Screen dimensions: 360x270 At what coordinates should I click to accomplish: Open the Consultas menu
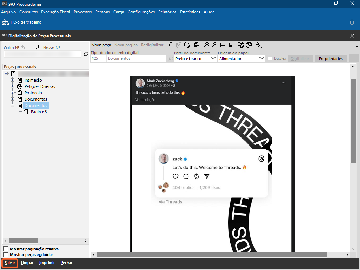28,12
